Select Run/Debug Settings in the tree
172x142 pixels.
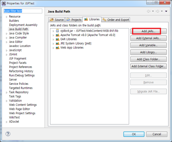click(x=22, y=75)
